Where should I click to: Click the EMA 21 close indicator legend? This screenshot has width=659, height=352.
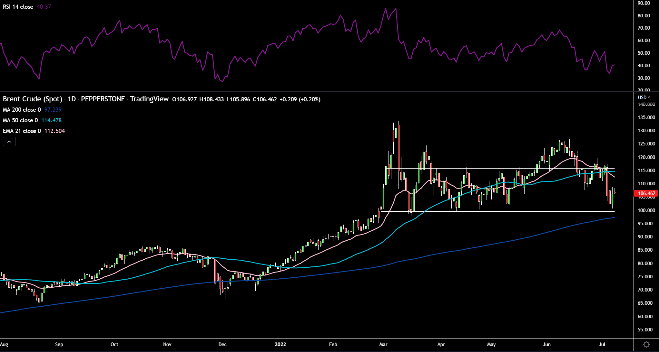pos(22,131)
